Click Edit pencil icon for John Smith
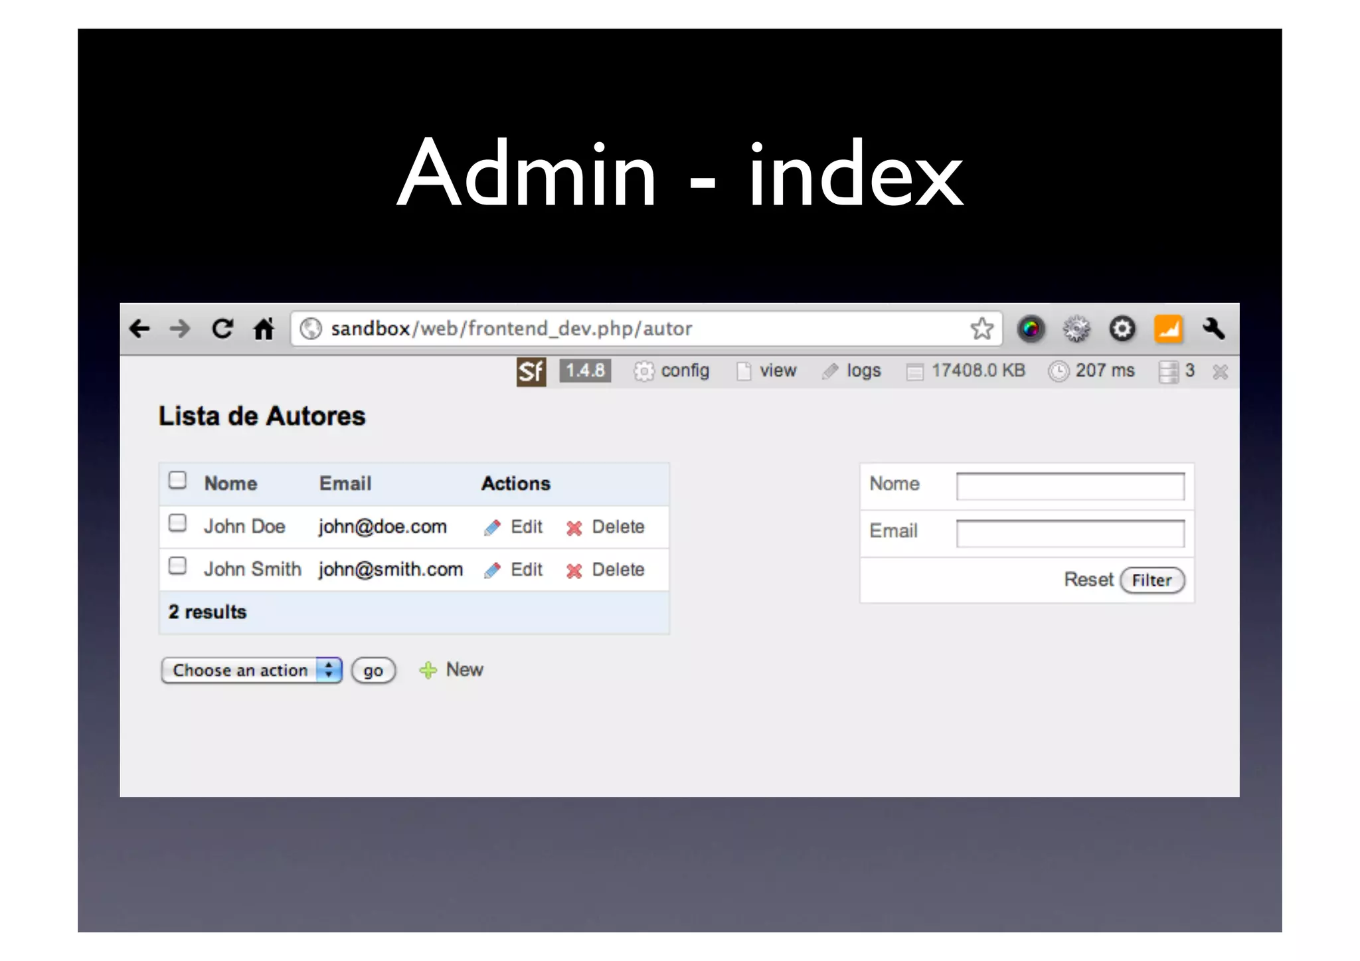The height and width of the screenshot is (961, 1360). (x=492, y=570)
